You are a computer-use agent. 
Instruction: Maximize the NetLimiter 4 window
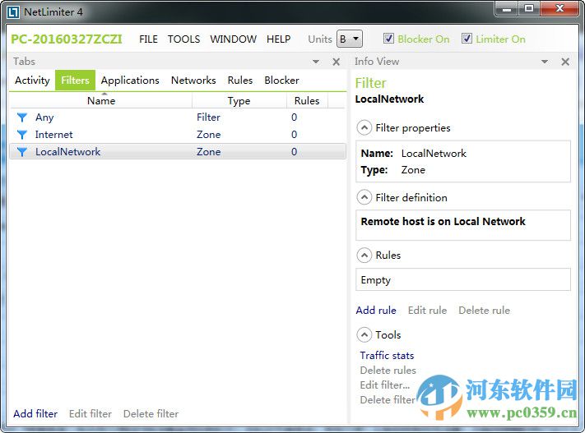tap(529, 9)
